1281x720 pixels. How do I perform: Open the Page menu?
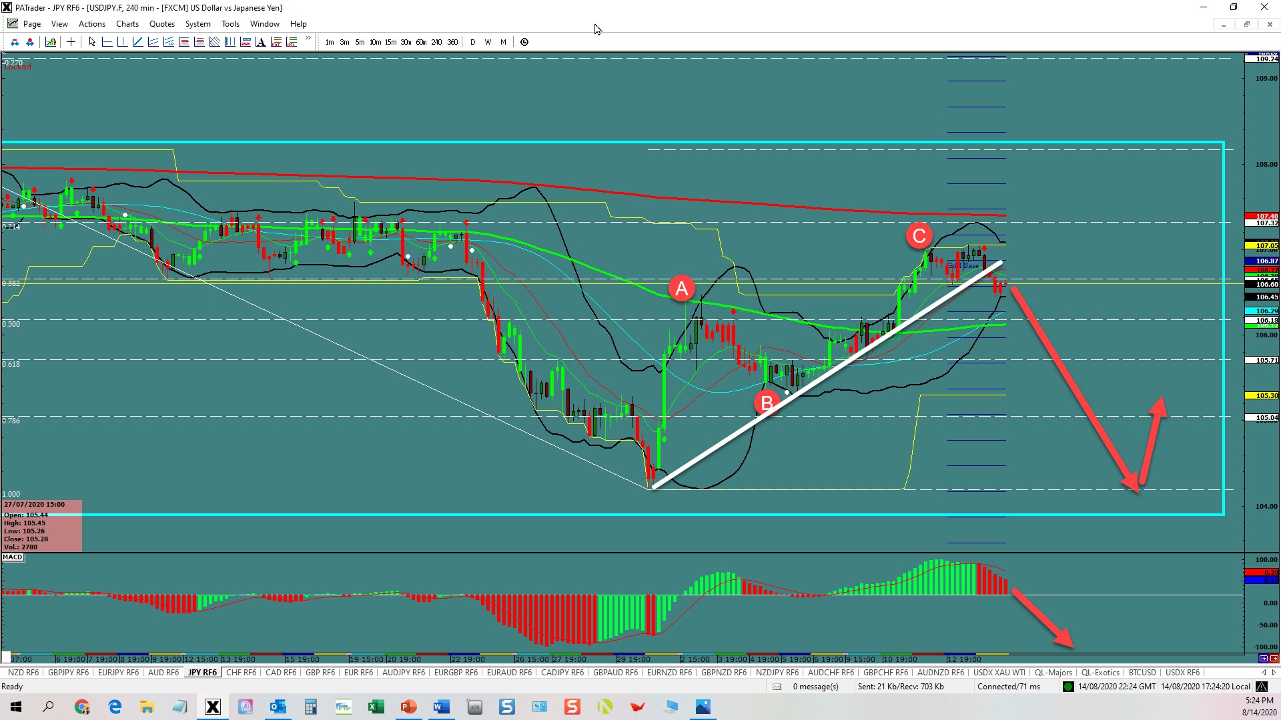coord(31,23)
